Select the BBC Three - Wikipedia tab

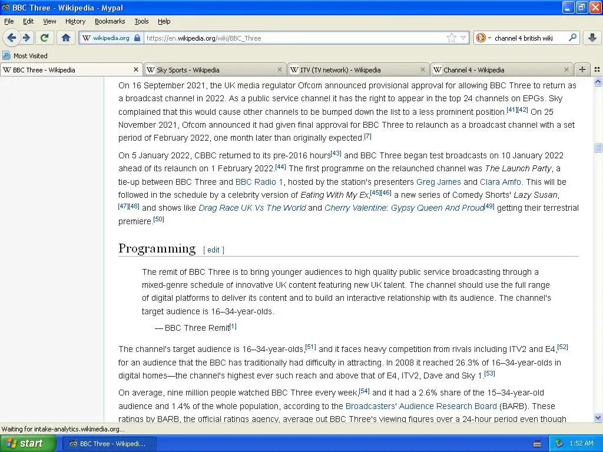pyautogui.click(x=71, y=69)
